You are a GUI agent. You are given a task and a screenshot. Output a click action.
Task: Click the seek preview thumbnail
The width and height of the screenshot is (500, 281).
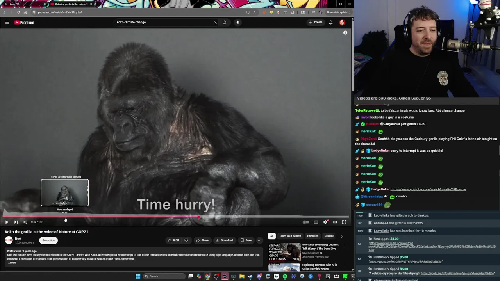coord(65,193)
